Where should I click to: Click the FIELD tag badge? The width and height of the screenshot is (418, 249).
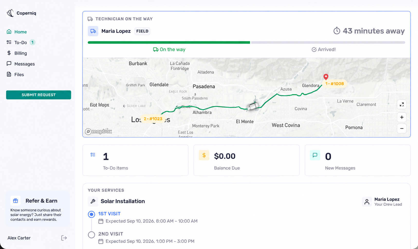coord(142,31)
